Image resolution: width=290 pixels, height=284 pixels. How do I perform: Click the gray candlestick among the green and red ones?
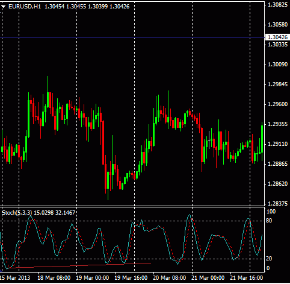tap(209, 140)
